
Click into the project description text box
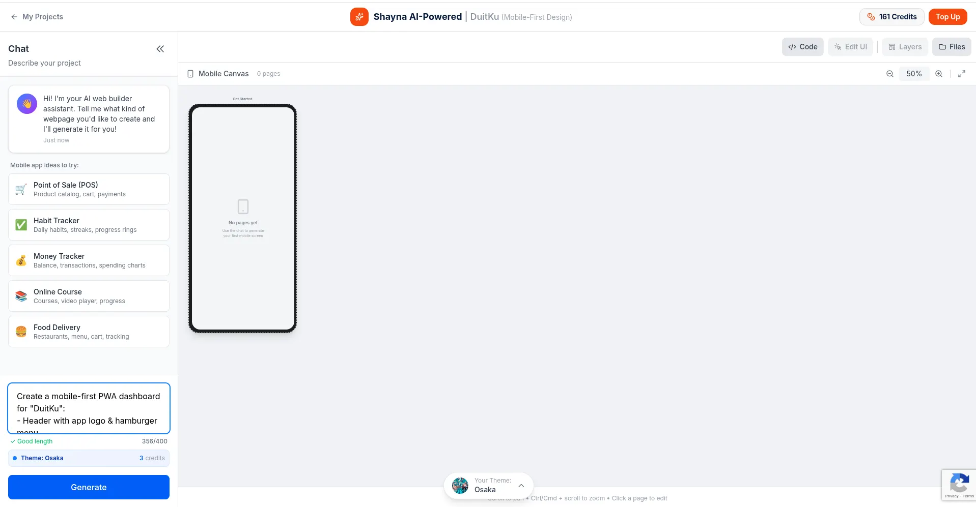pos(89,408)
